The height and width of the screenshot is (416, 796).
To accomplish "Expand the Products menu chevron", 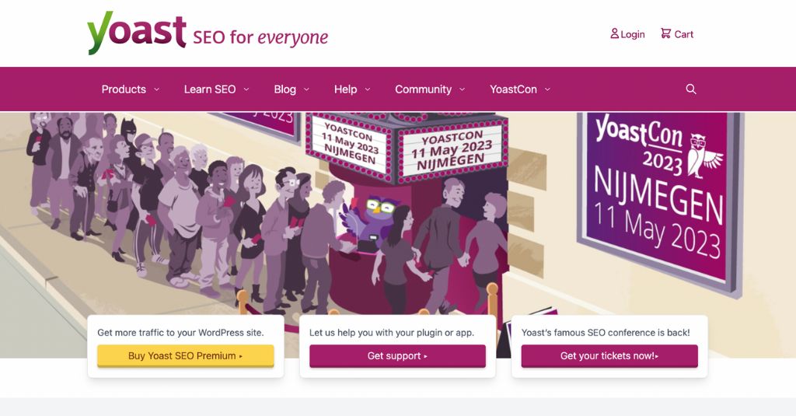I will (157, 89).
